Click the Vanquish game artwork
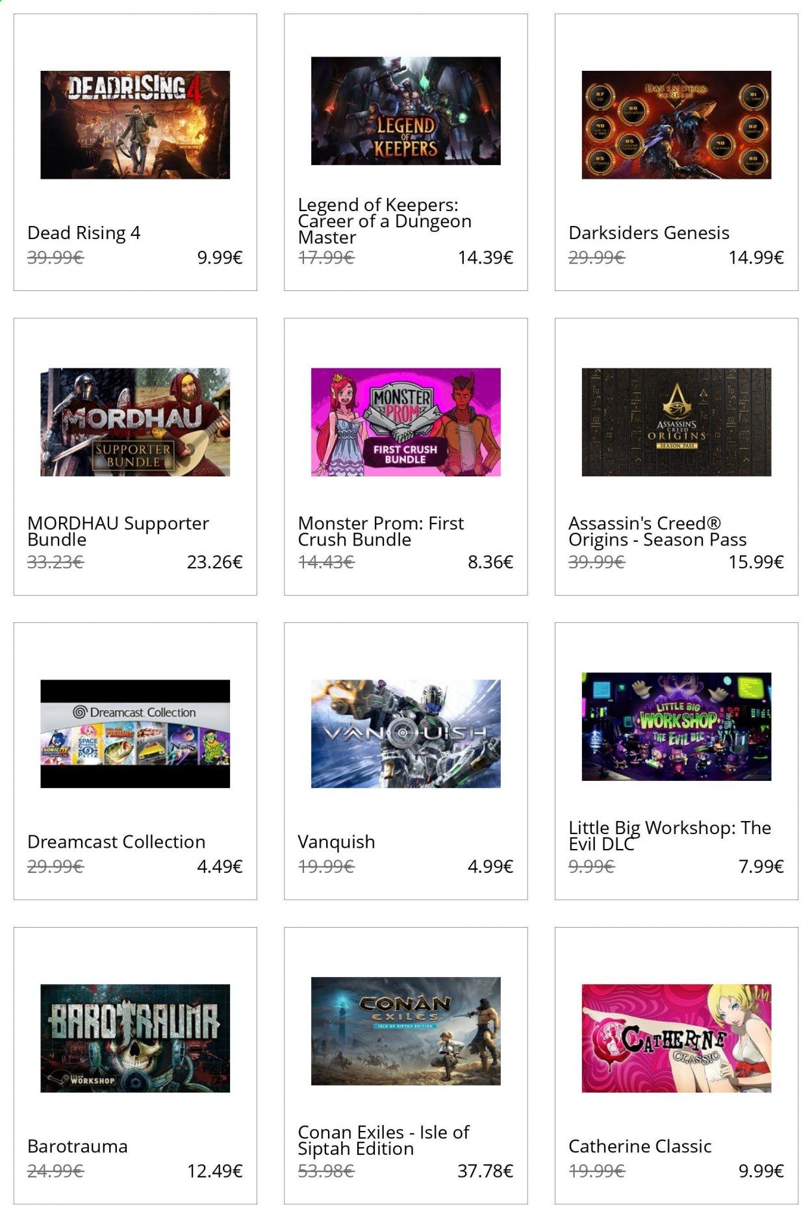The height and width of the screenshot is (1218, 812). pos(405,734)
